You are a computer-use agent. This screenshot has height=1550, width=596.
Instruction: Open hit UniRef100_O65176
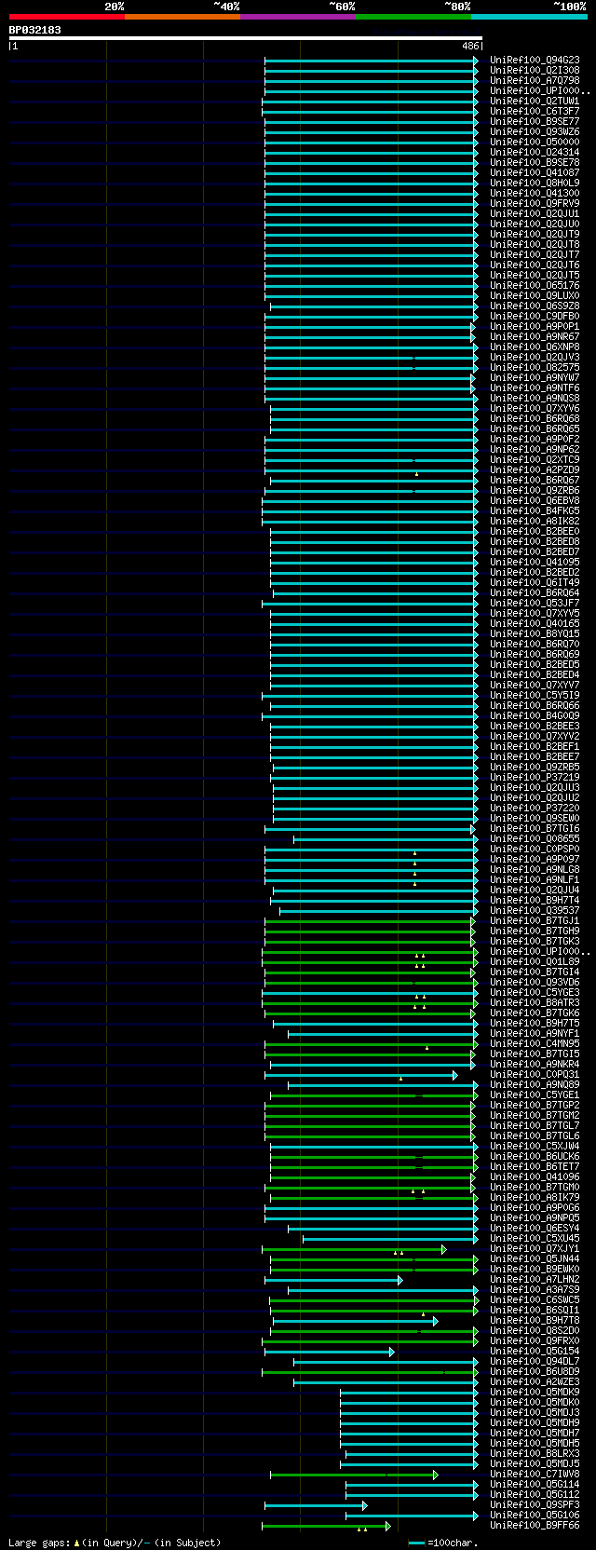click(535, 286)
